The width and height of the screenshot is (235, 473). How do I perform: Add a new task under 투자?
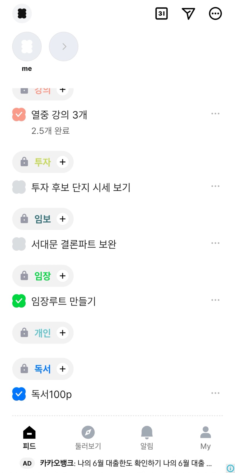point(63,162)
